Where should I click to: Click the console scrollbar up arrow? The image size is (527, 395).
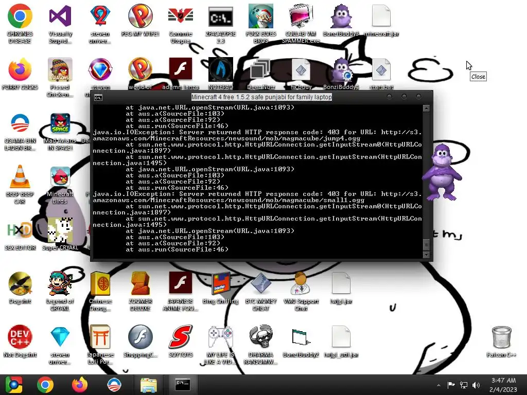pyautogui.click(x=426, y=109)
